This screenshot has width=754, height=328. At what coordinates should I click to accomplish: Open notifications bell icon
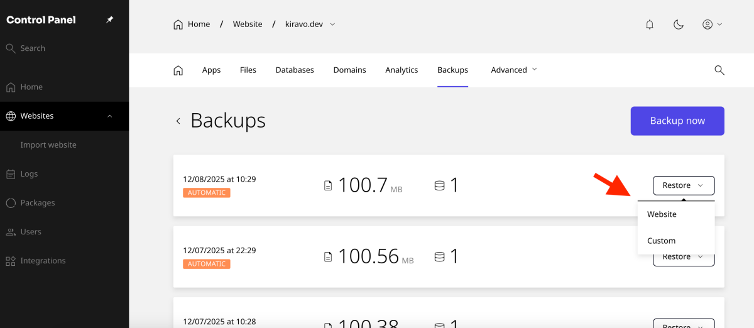click(650, 25)
